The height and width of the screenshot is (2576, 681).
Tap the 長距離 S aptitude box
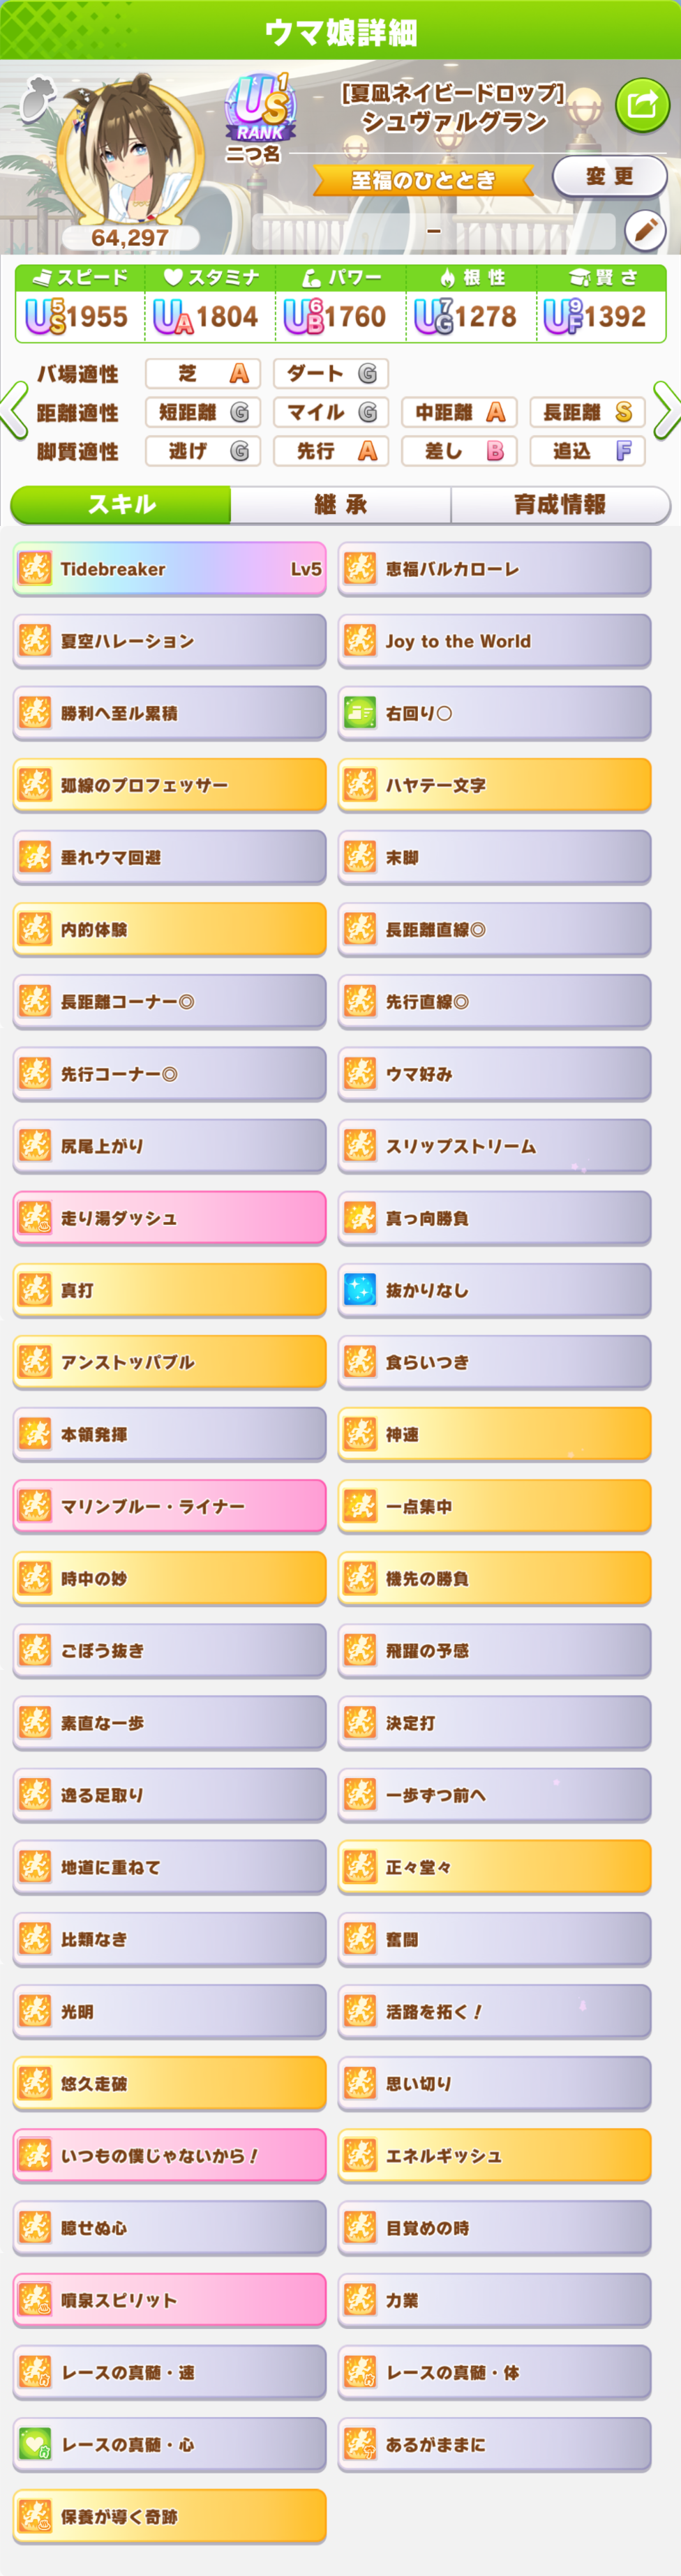tap(587, 412)
